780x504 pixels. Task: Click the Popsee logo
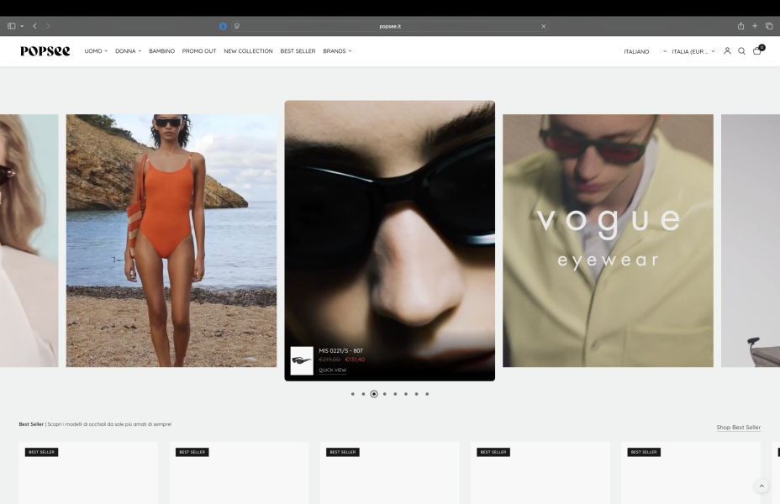[x=45, y=51]
